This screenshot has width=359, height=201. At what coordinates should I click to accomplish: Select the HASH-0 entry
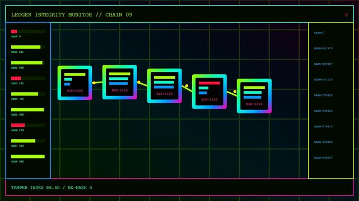pyautogui.click(x=319, y=33)
